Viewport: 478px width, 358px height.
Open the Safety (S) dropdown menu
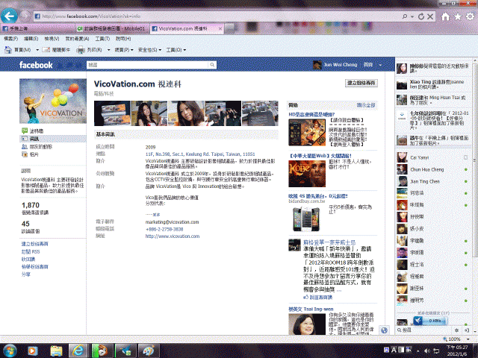pos(149,50)
